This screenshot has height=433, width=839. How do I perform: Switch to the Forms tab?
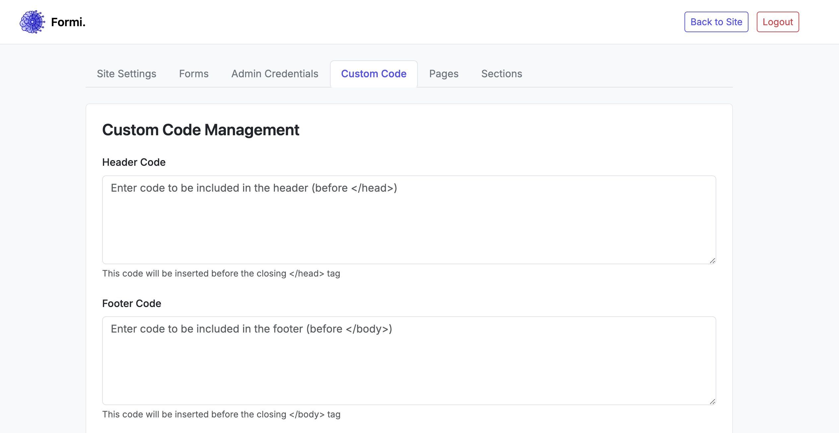click(194, 74)
